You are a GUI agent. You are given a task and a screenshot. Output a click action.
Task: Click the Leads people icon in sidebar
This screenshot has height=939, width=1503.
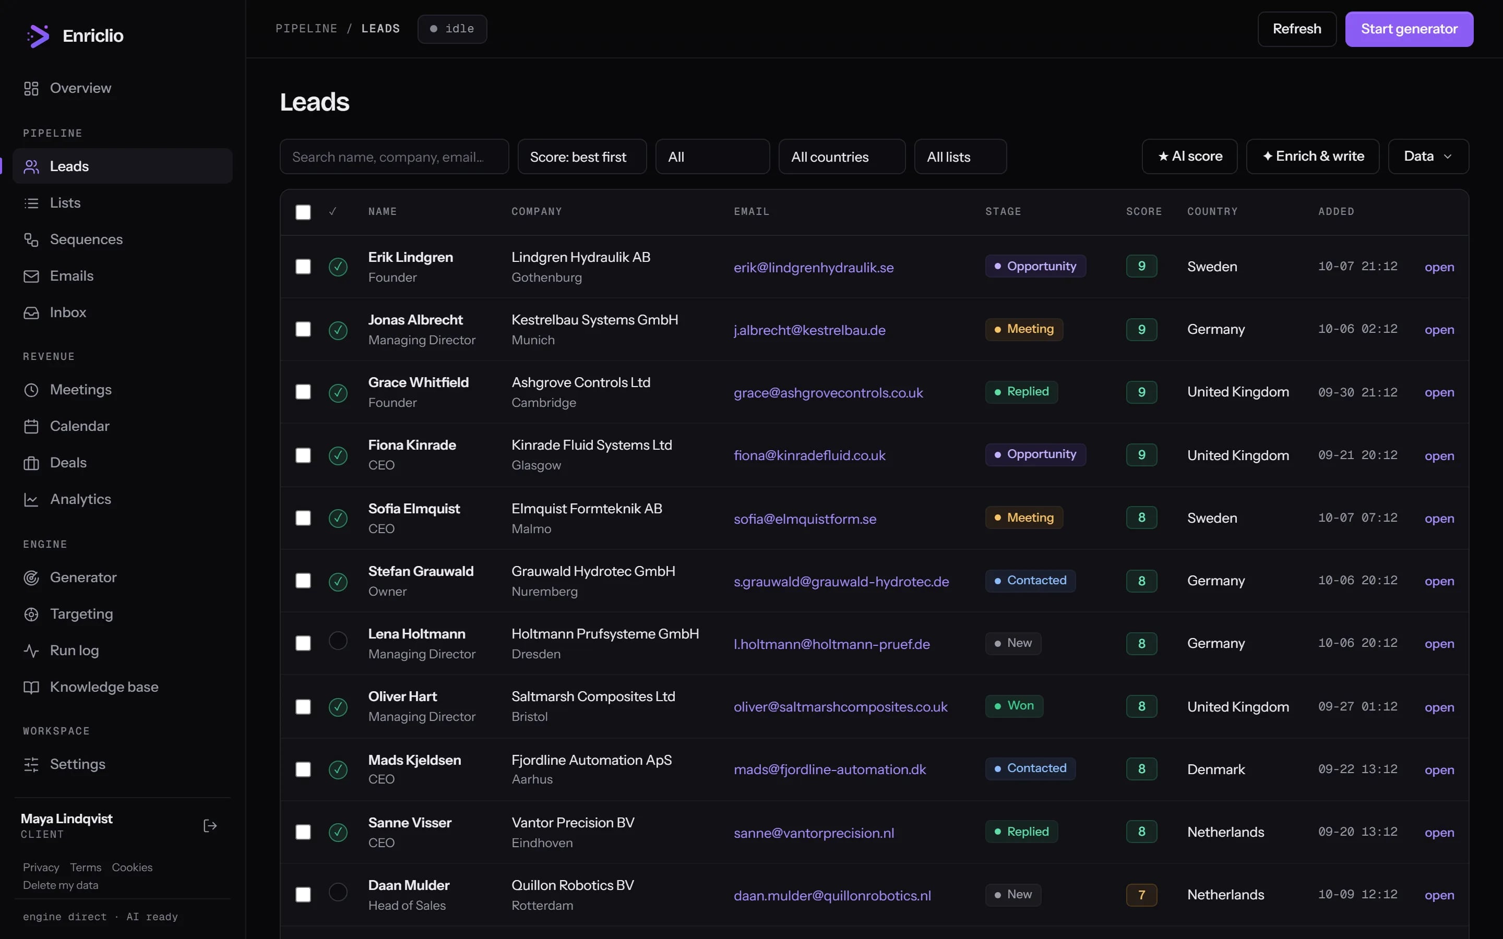pos(31,166)
